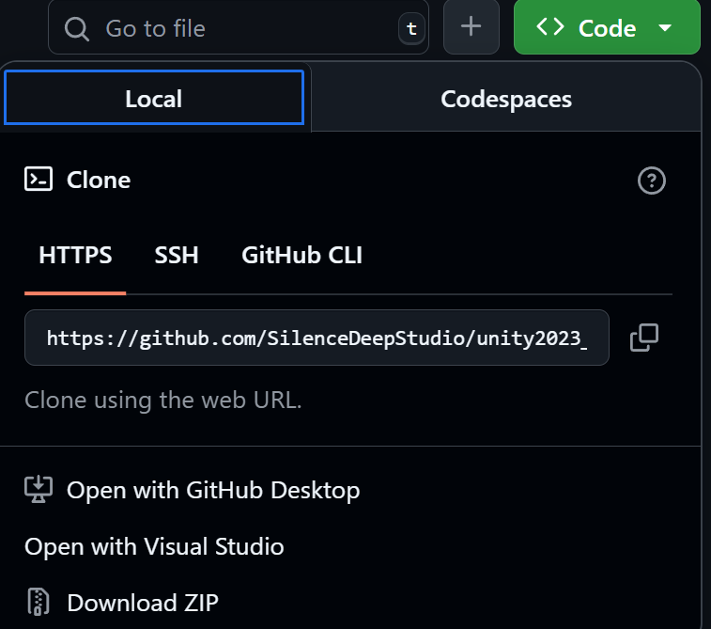The height and width of the screenshot is (629, 711).
Task: Download ZIP of the repository
Action: point(121,603)
